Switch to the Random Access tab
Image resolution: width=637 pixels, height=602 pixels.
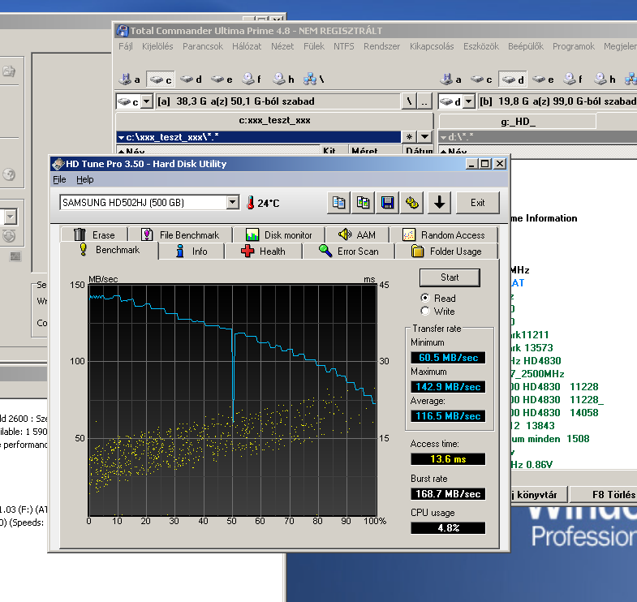444,234
